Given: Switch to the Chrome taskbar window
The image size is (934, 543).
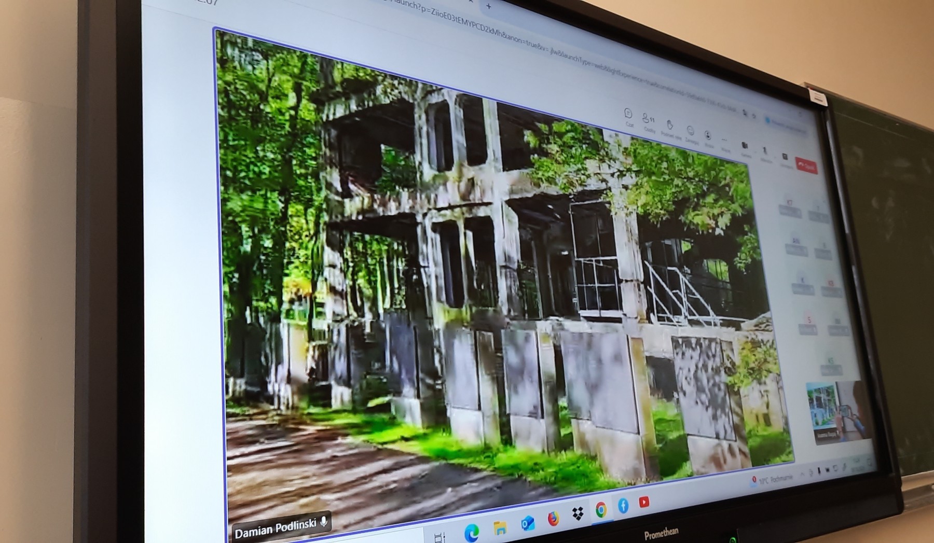Looking at the screenshot, I should pyautogui.click(x=601, y=509).
